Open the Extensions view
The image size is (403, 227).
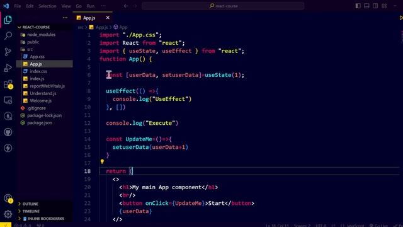point(8,84)
